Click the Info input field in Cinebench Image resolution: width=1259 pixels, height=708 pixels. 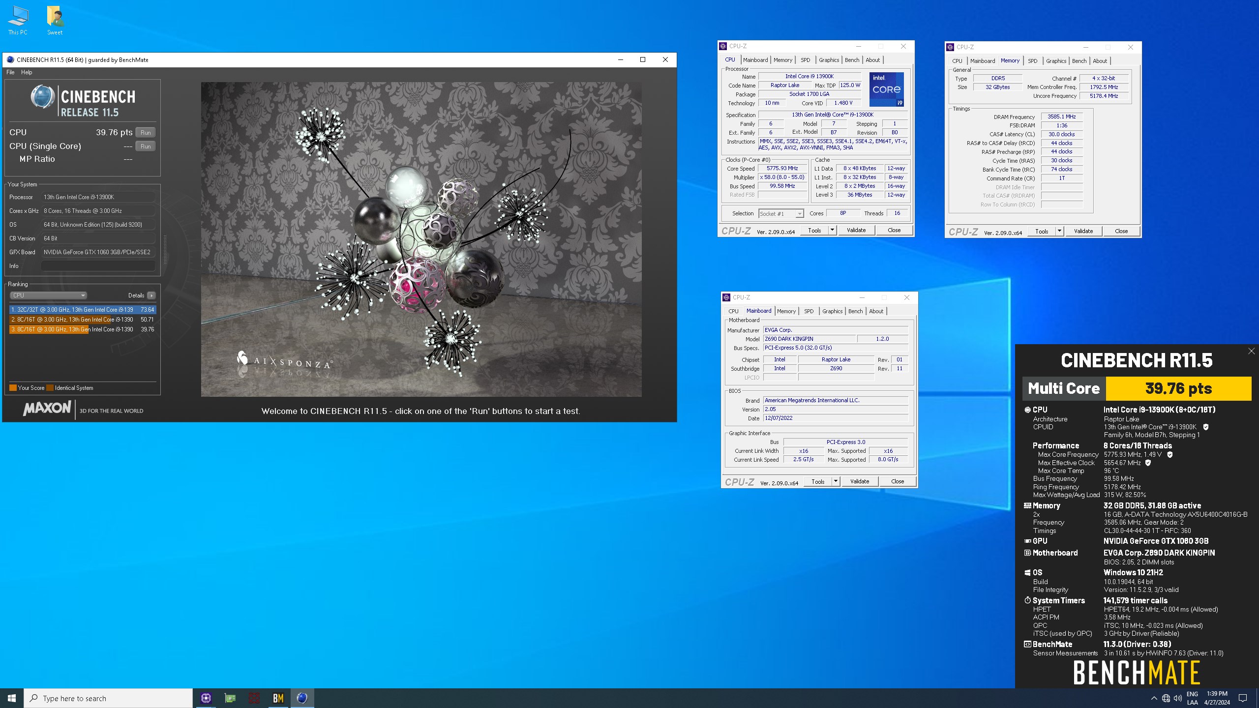(x=98, y=266)
